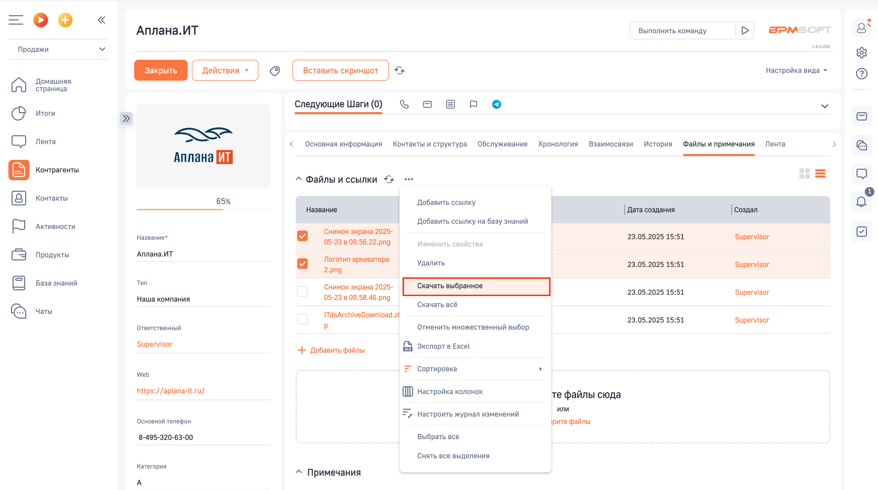This screenshot has width=878, height=490.
Task: Click the orange play process button
Action: (x=41, y=20)
